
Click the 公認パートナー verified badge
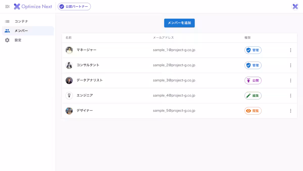pyautogui.click(x=74, y=7)
